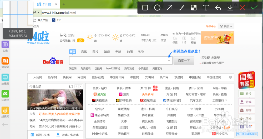Open 换肤 skin dropdown
This screenshot has width=263, height=139.
point(226,26)
